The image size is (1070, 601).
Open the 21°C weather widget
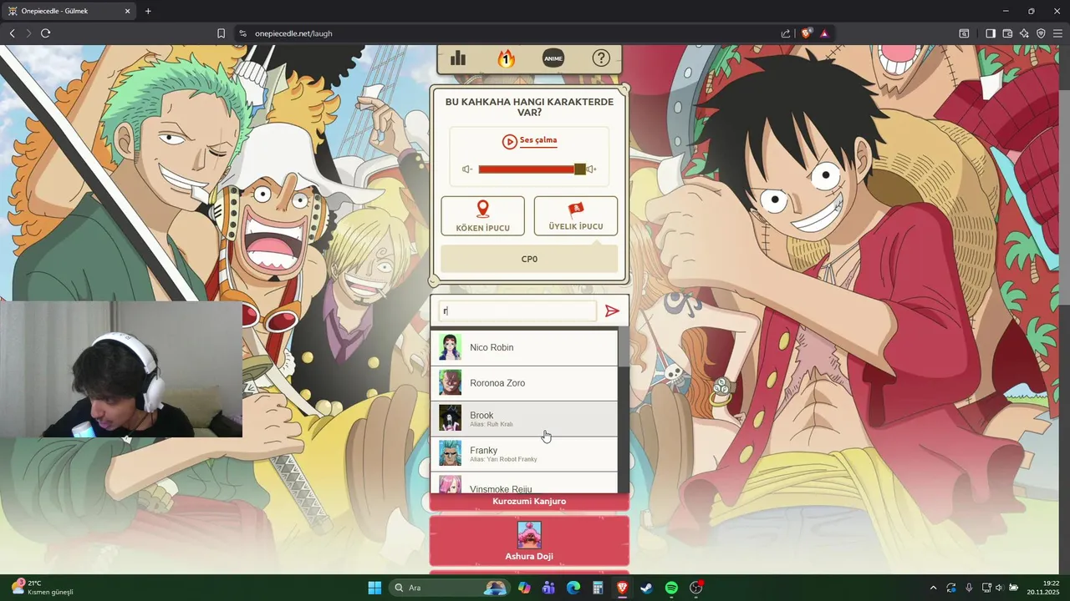click(x=42, y=588)
